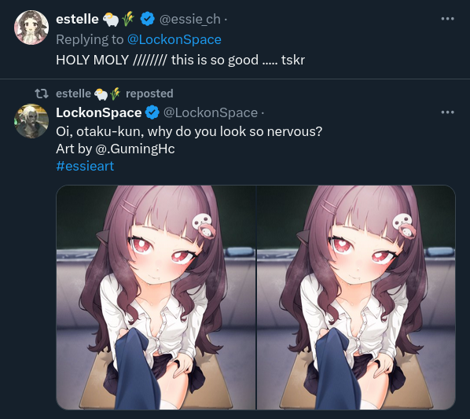Click the repost arrows icon

pos(42,94)
